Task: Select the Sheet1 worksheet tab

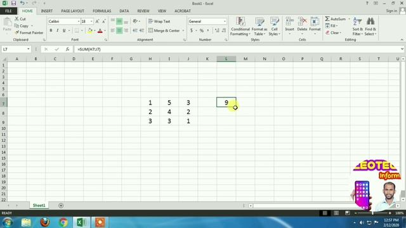Action: pyautogui.click(x=39, y=205)
